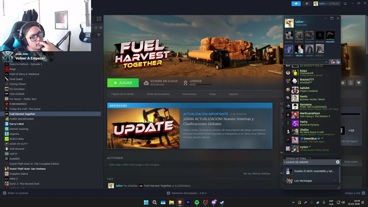Clear the friends search with X icon
The height and width of the screenshot is (207, 368).
pos(326,62)
